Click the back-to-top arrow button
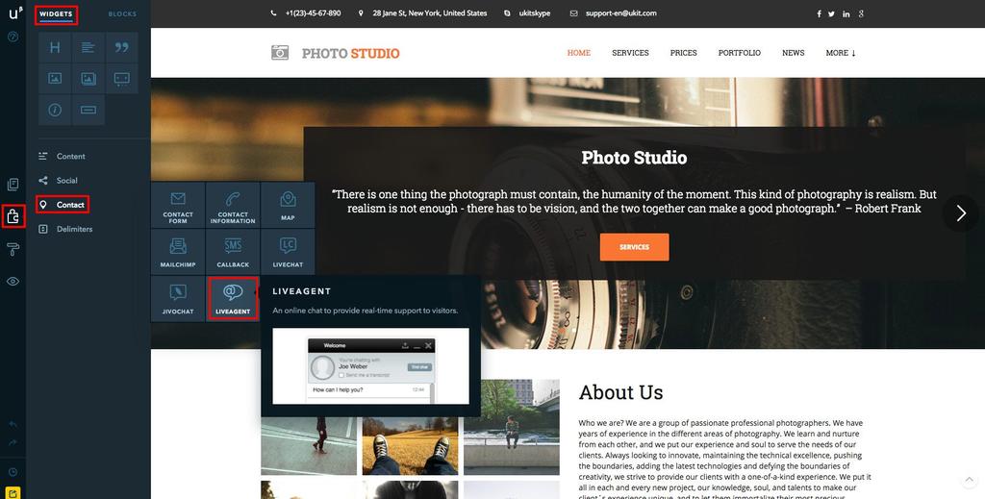This screenshot has height=499, width=985. point(968,480)
